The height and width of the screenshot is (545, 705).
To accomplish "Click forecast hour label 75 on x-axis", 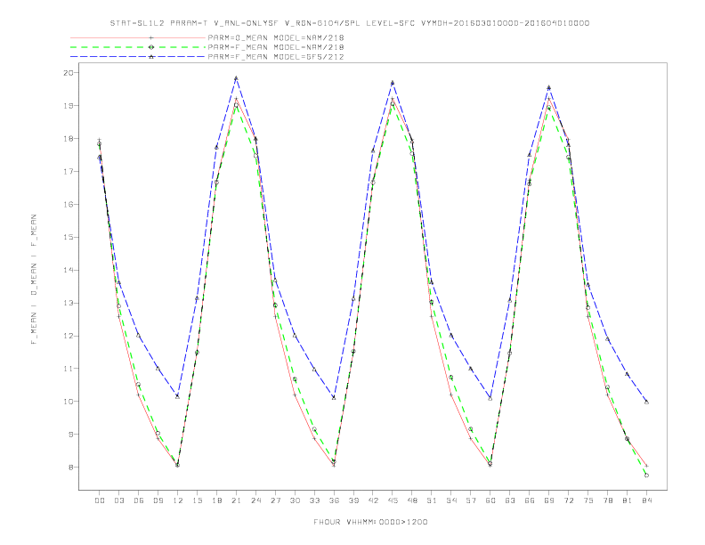I will tap(588, 500).
